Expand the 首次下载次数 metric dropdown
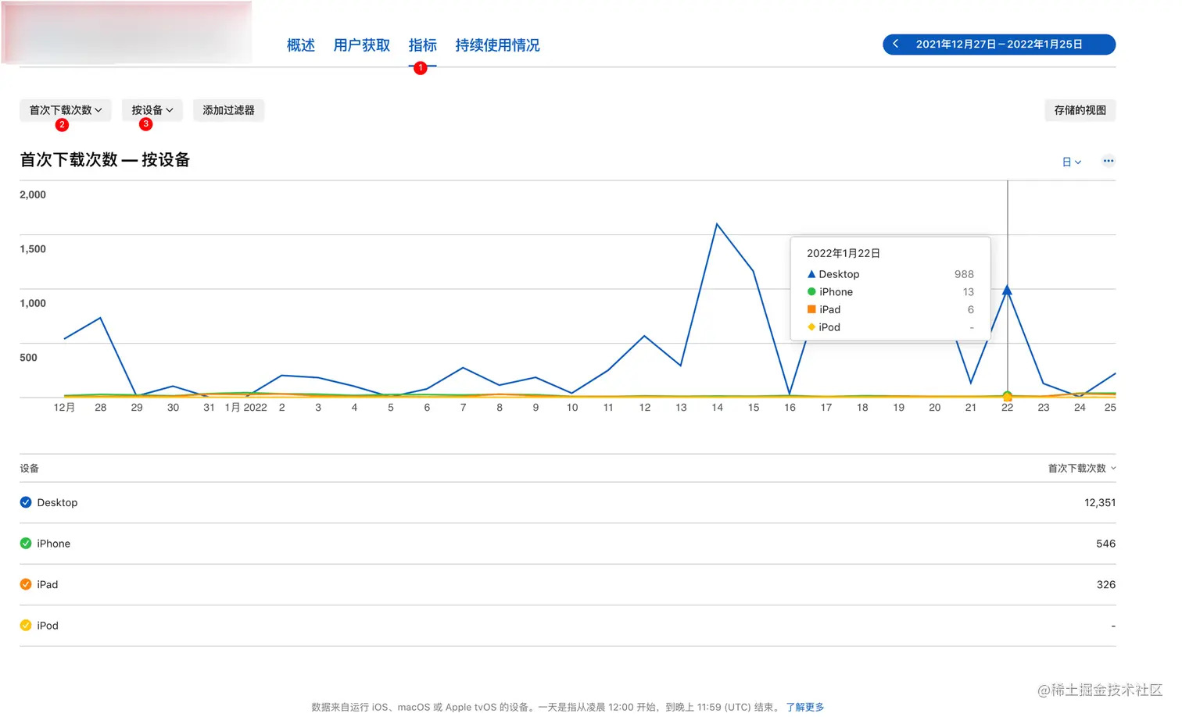Screen dimensions: 1182x717 point(66,110)
